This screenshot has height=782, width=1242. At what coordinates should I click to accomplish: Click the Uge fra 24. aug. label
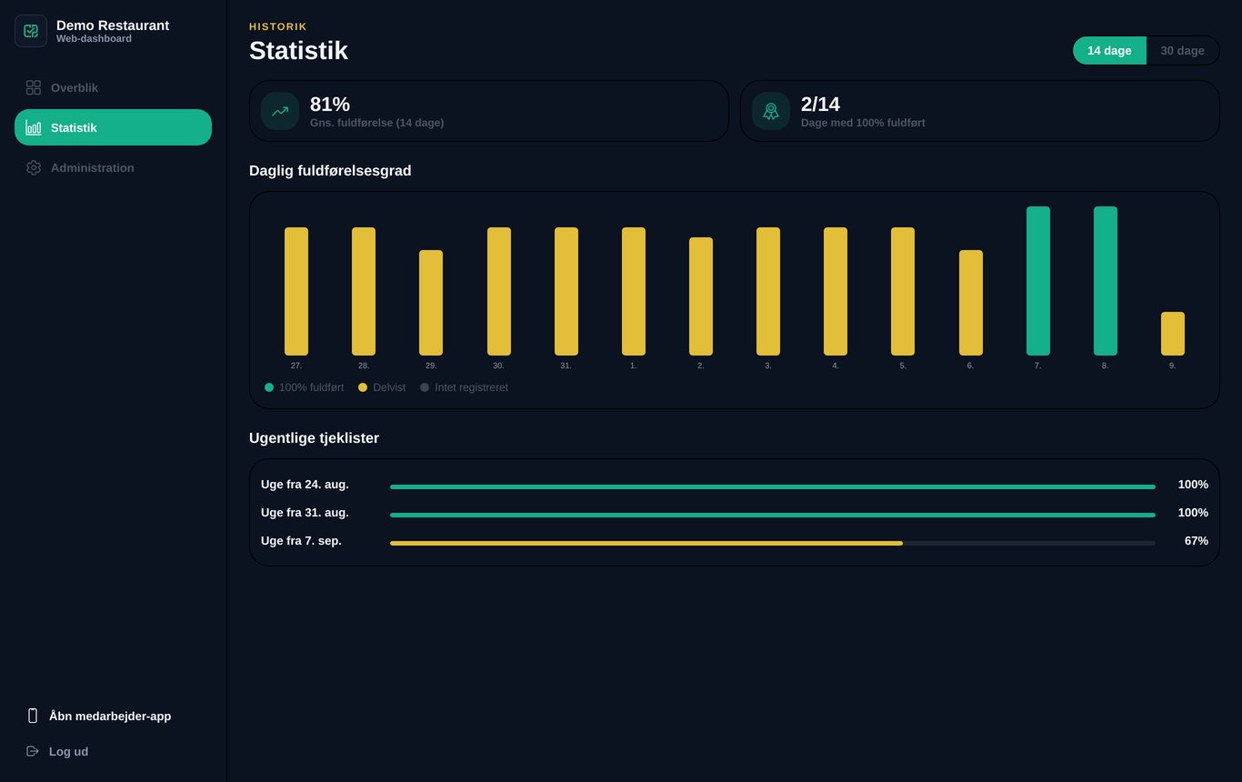pyautogui.click(x=305, y=485)
